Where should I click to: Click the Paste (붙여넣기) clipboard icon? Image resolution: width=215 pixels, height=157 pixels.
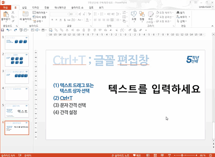coord(6,14)
